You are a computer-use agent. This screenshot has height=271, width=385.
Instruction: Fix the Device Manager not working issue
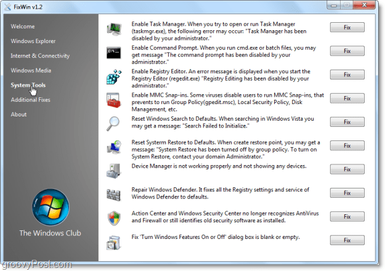tap(347, 169)
